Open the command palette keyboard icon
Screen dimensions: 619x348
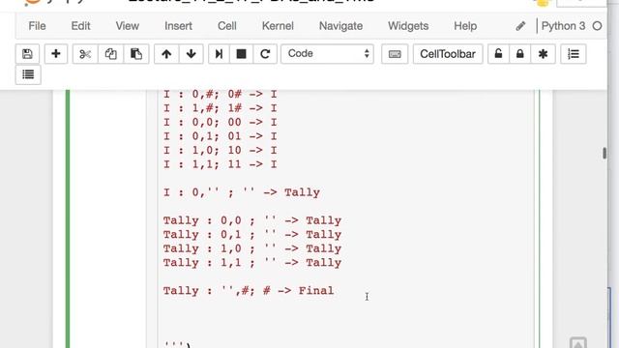pyautogui.click(x=395, y=54)
